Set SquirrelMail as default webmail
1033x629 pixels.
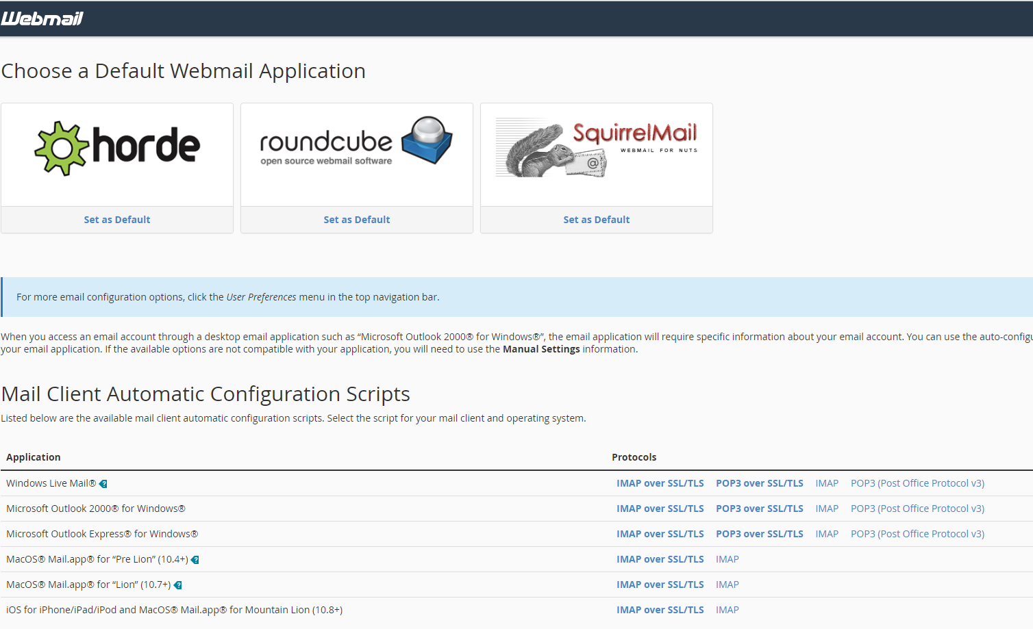point(597,220)
